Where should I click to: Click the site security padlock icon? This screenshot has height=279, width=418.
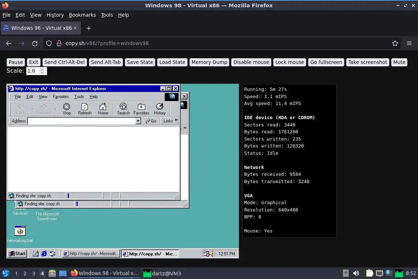[x=59, y=43]
